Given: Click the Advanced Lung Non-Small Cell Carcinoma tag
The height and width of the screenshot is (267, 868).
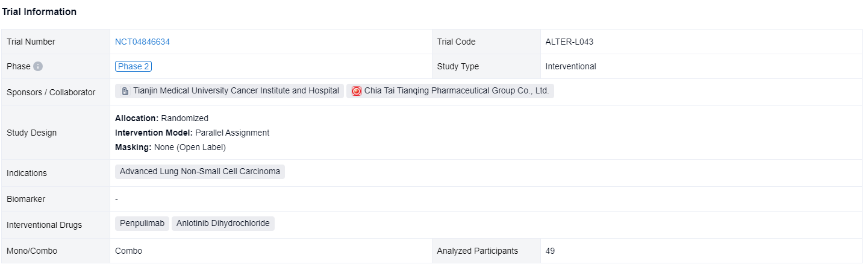Looking at the screenshot, I should click(x=200, y=171).
